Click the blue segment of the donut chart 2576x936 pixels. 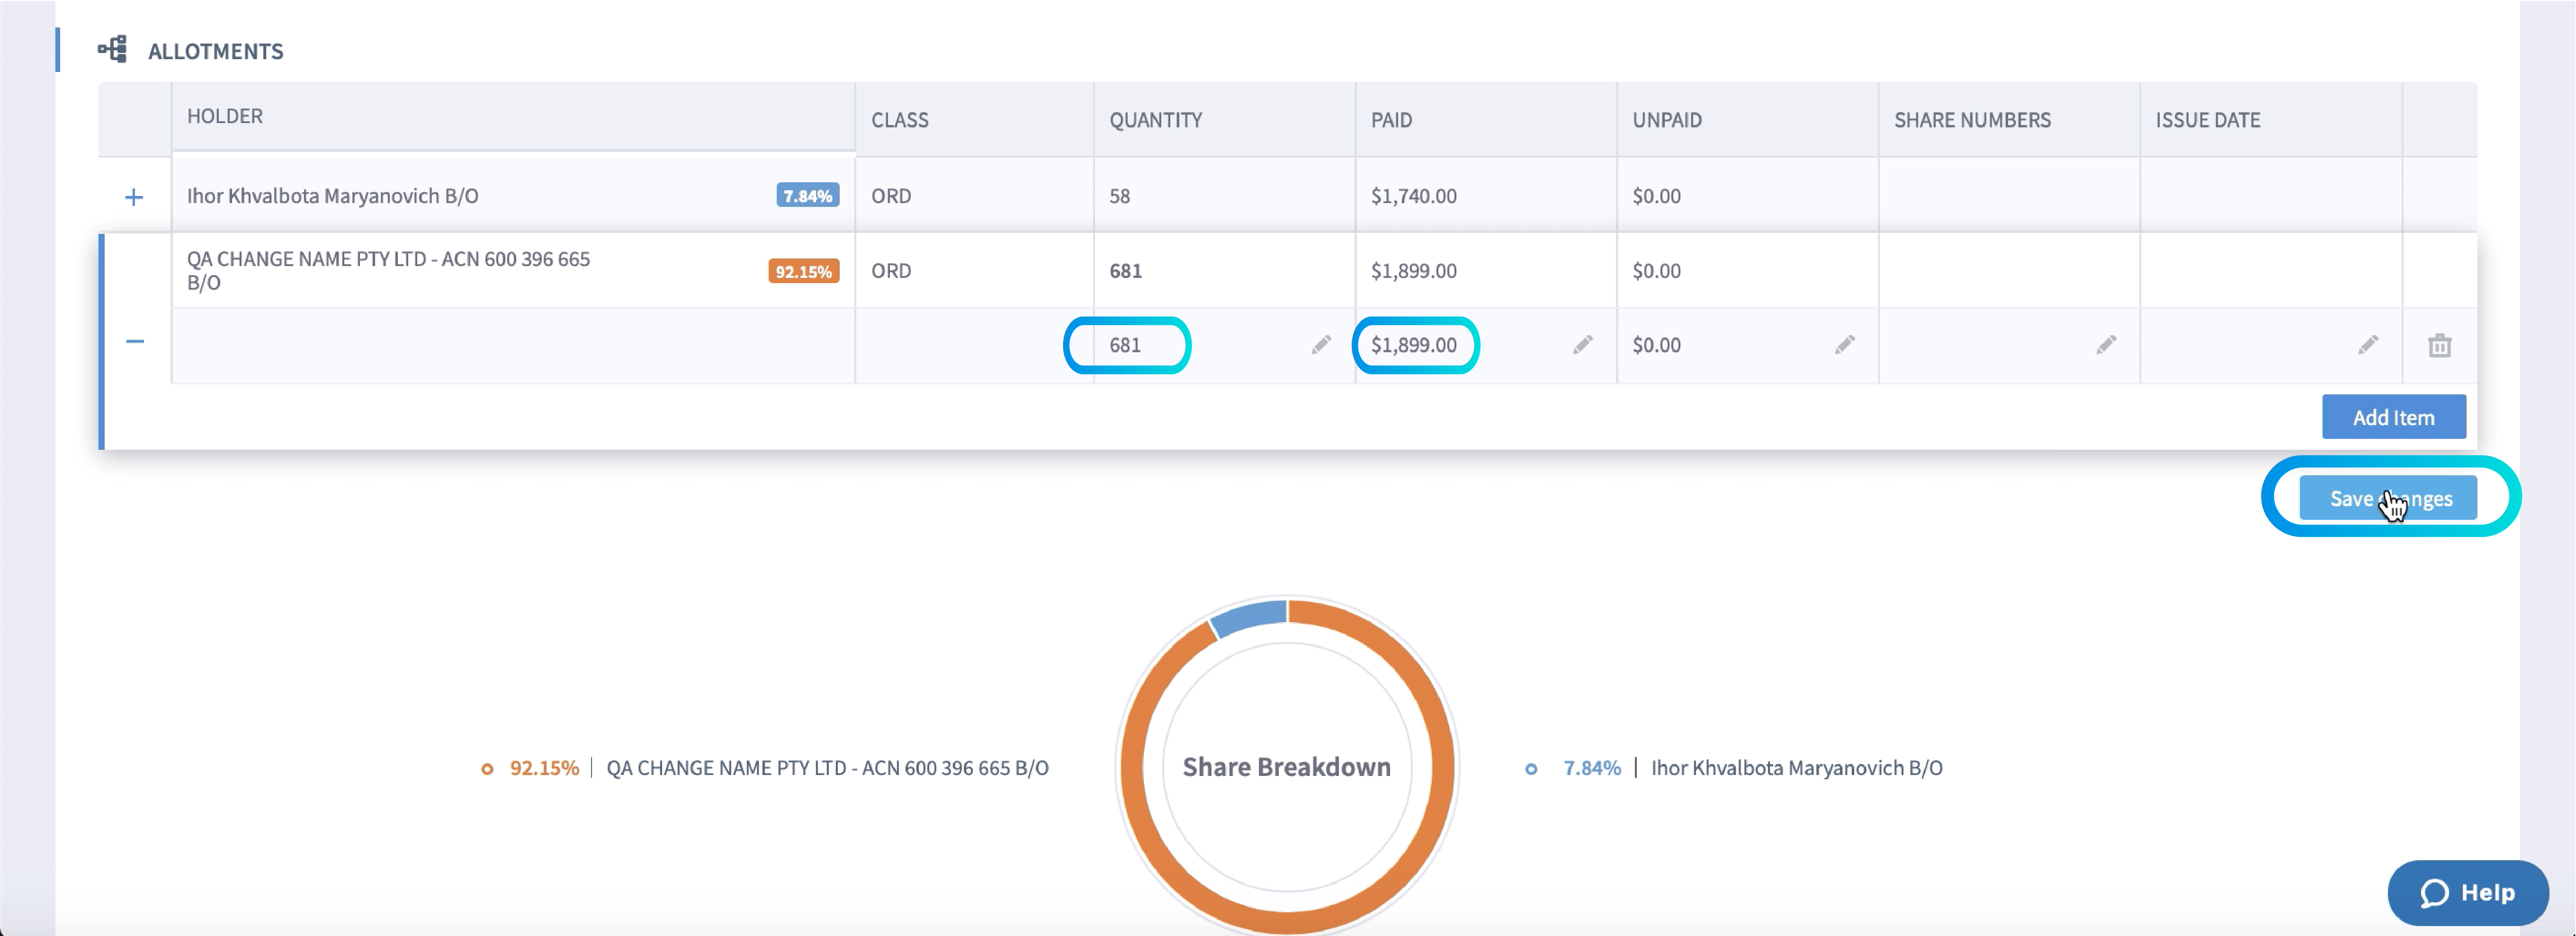pyautogui.click(x=1248, y=616)
